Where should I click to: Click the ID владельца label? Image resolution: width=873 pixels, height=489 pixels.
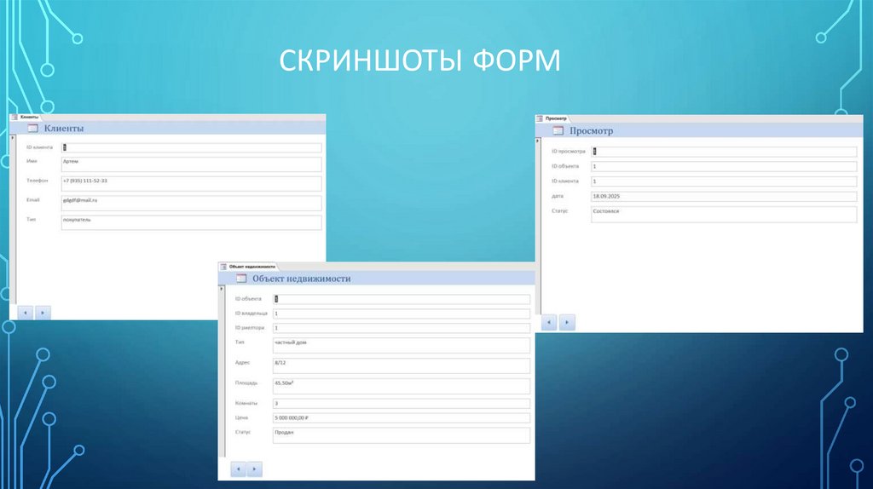[251, 314]
